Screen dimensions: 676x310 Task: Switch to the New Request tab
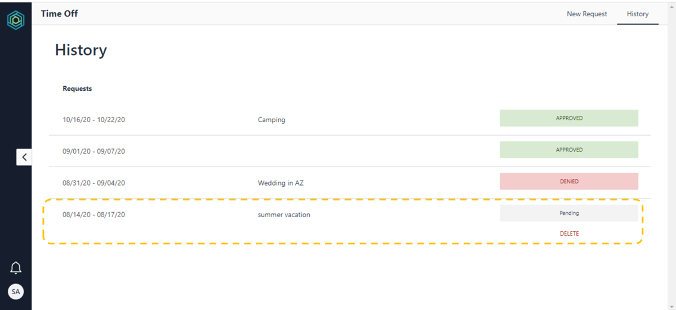tap(587, 14)
